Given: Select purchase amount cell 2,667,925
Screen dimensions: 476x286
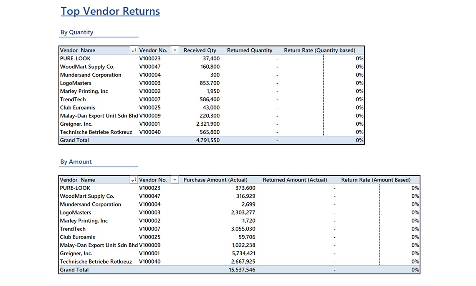Looking at the screenshot, I should (x=243, y=262).
